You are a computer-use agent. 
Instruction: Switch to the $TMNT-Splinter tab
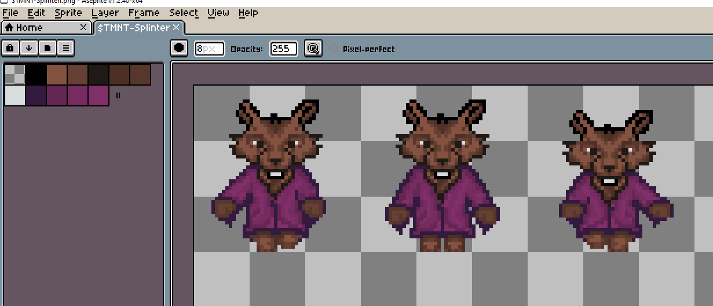pos(138,27)
